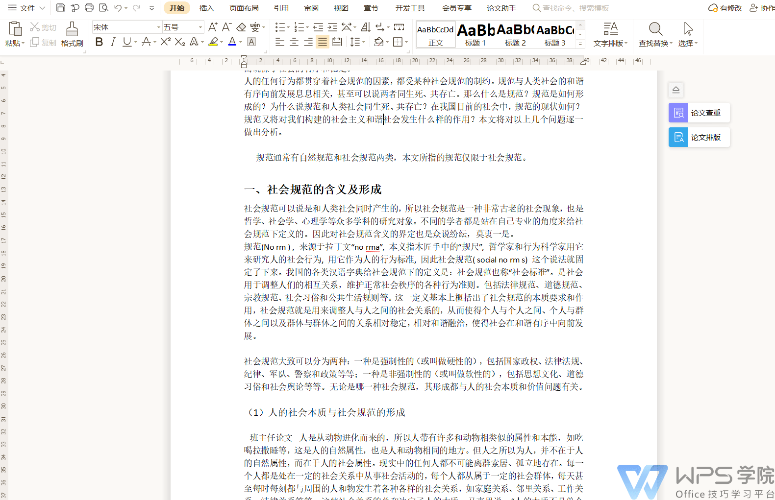Open the font size dropdown (五号)
Viewport: 775px width, 500px height.
(x=200, y=27)
